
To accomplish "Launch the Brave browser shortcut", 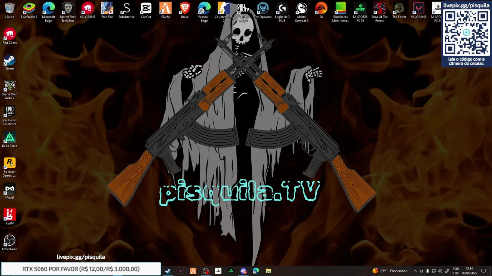I will pyautogui.click(x=185, y=10).
